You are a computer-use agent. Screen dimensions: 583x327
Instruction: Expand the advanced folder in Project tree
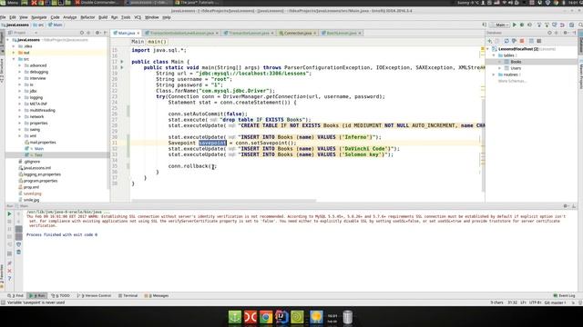click(x=20, y=65)
